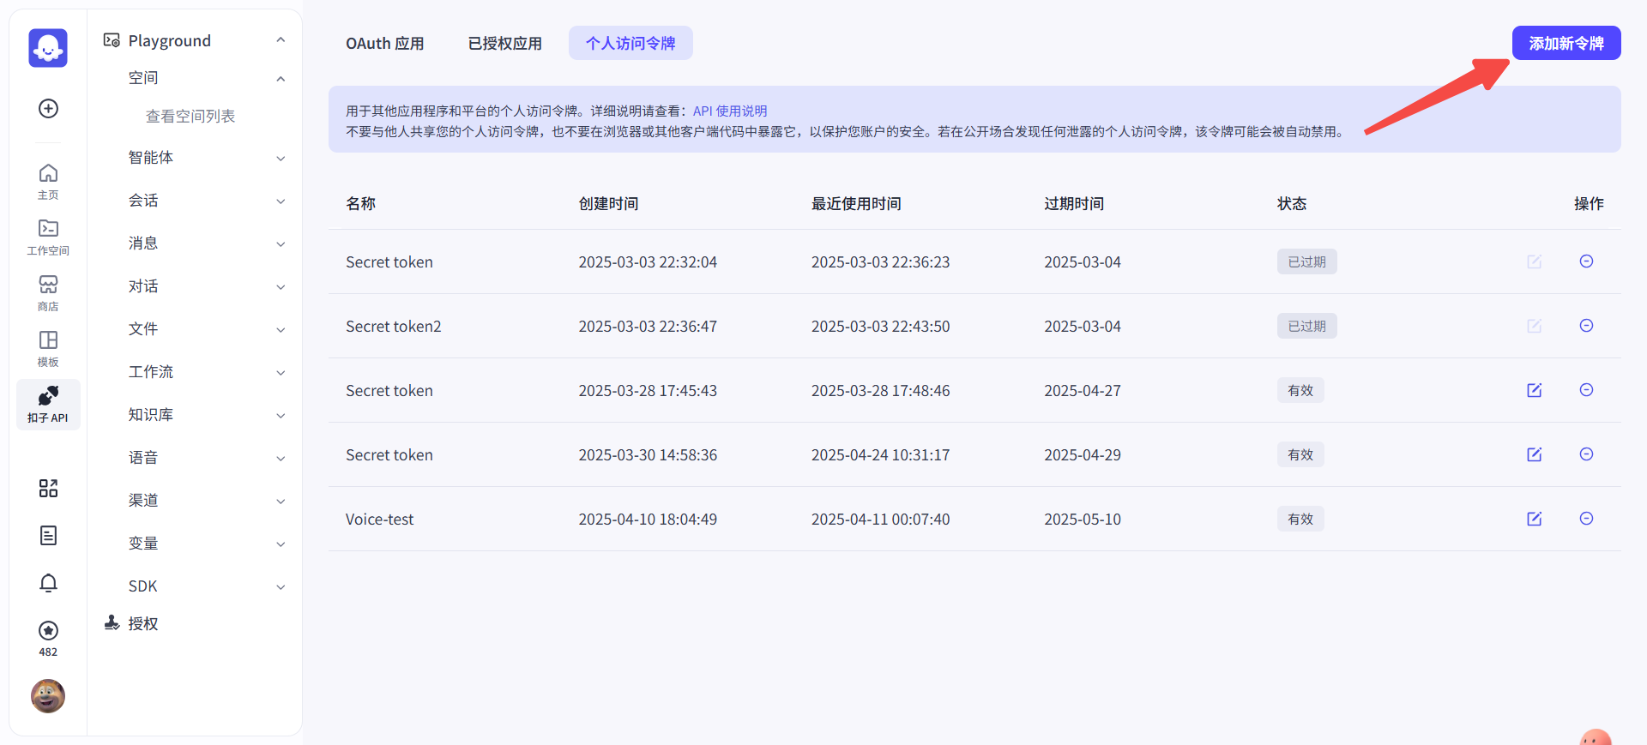This screenshot has height=745, width=1647.
Task: Open the notifications bell icon
Action: (x=49, y=583)
